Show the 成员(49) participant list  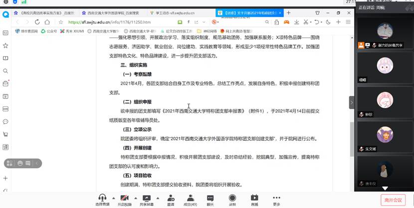click(x=191, y=200)
